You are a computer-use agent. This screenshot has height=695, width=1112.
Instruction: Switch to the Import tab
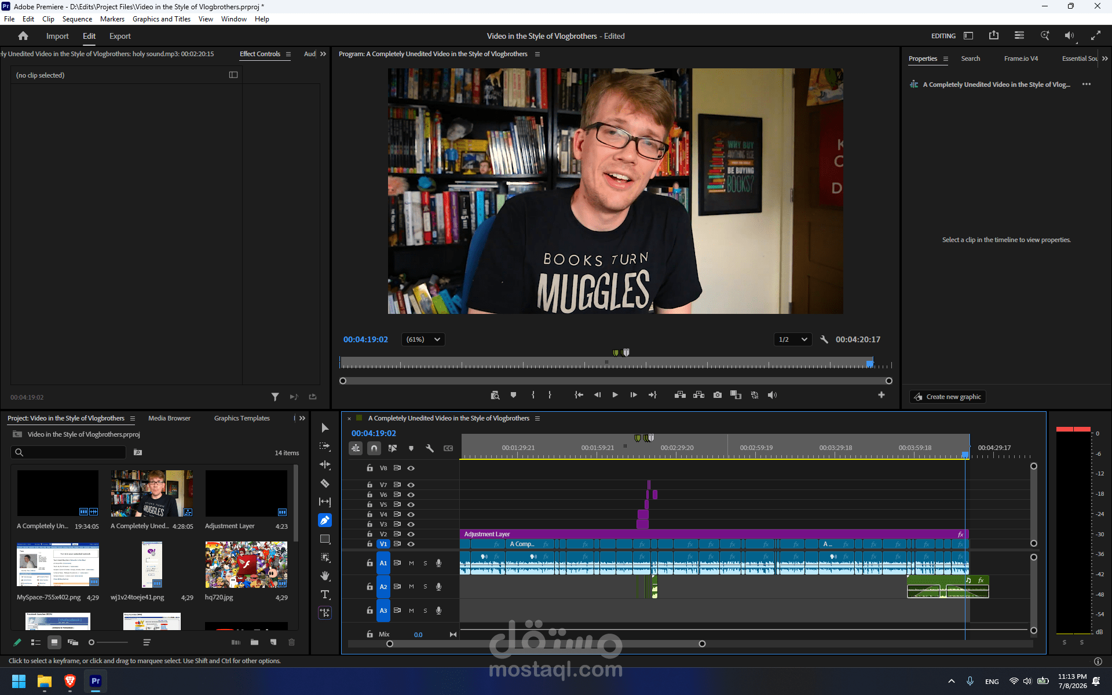click(x=57, y=36)
